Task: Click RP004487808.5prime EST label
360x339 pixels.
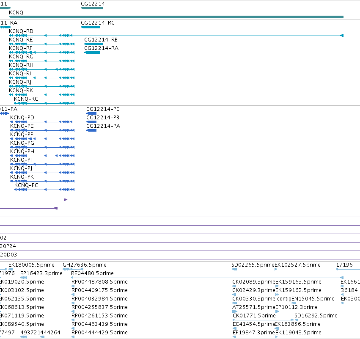Action: coord(100,282)
